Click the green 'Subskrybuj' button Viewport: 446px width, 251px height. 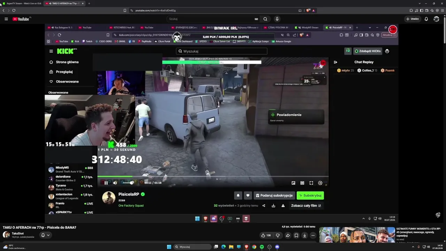310,196
